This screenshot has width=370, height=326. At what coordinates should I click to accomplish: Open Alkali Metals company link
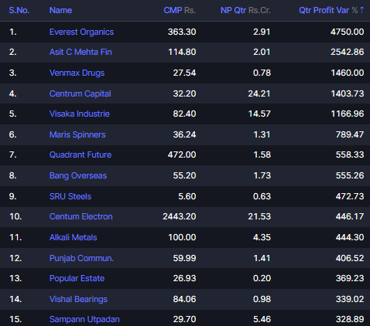coord(73,237)
